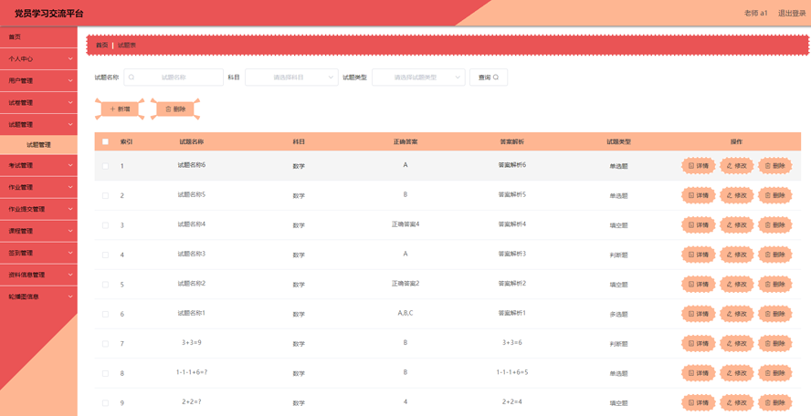811x416 pixels.
Task: Expand 资料信息管理 sidebar menu
Action: click(38, 275)
